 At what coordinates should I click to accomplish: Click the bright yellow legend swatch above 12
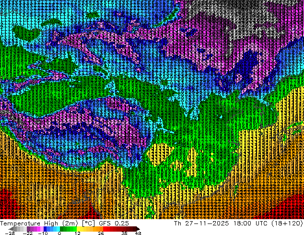[78, 229]
